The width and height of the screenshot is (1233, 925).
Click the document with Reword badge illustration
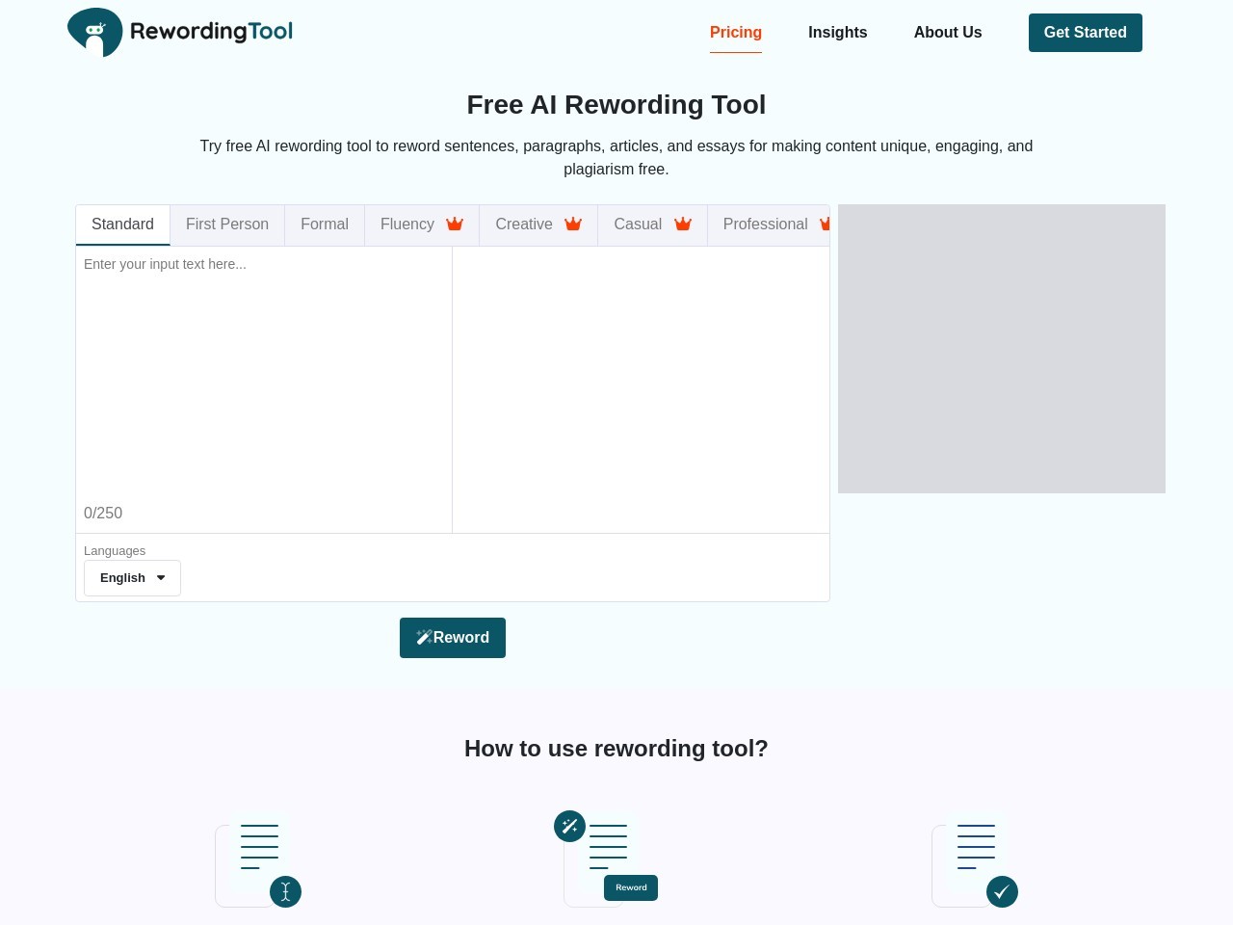click(x=606, y=859)
